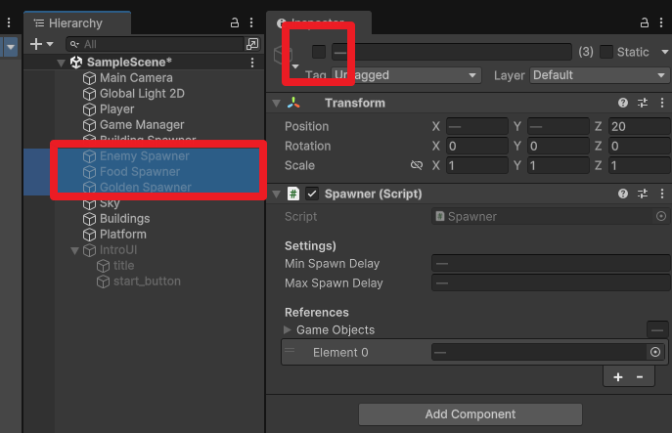Click Position Z field showing 20
This screenshot has height=433, width=672.
click(x=640, y=126)
